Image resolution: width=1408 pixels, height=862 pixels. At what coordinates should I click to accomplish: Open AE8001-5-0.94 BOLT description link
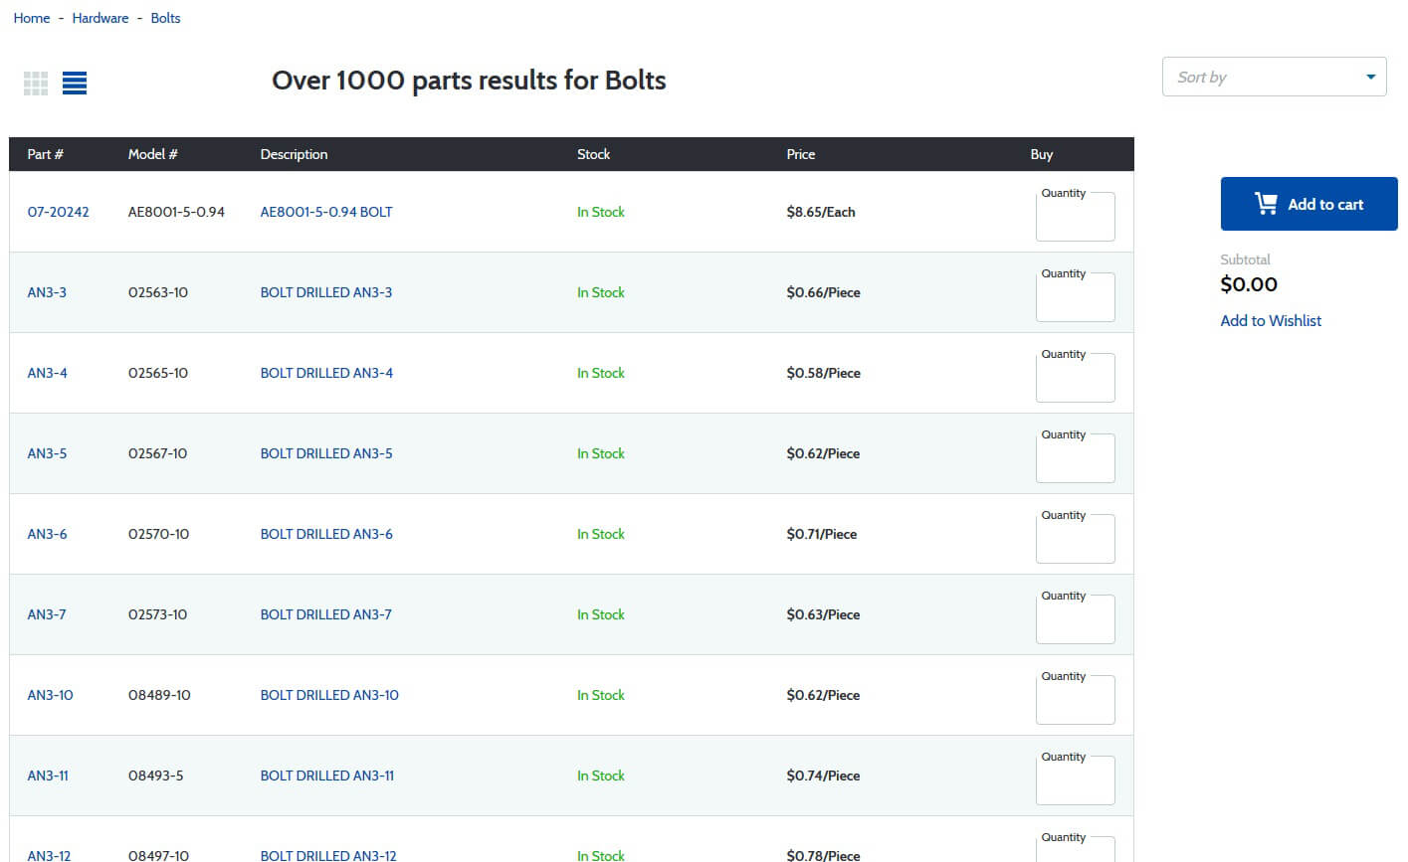coord(326,212)
